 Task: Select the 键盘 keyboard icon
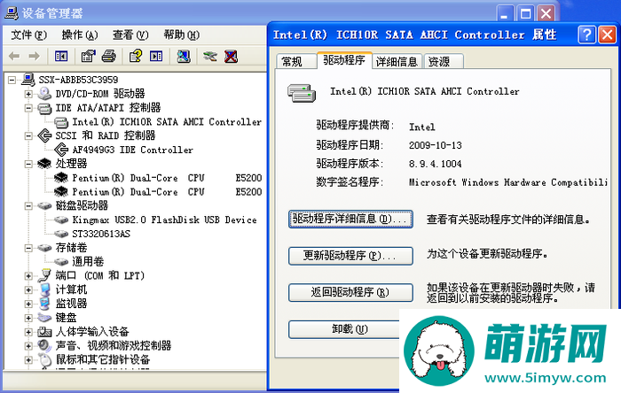tap(44, 318)
